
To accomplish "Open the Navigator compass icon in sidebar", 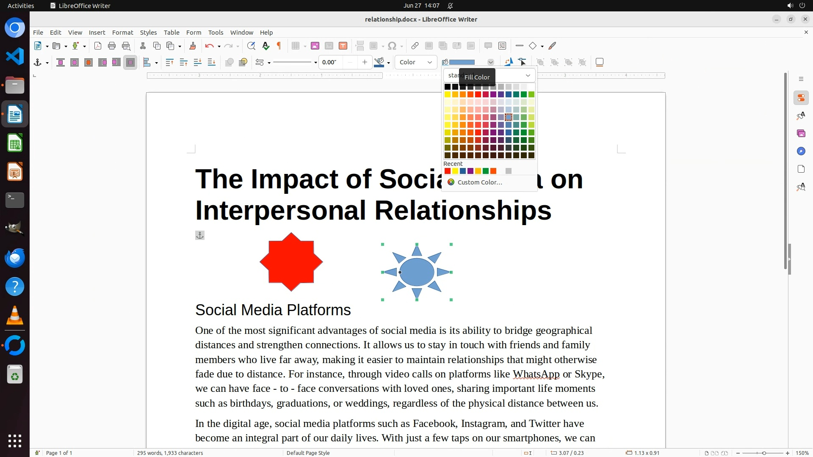I will 801,151.
